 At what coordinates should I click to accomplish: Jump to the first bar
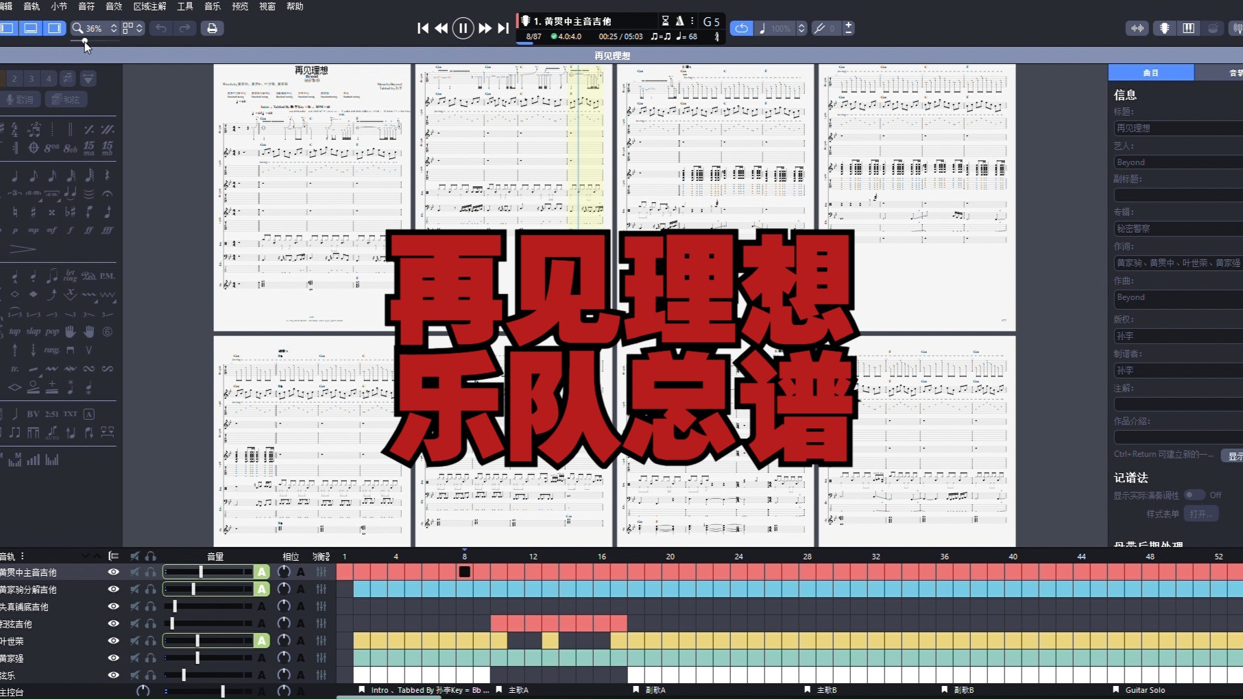click(x=423, y=28)
